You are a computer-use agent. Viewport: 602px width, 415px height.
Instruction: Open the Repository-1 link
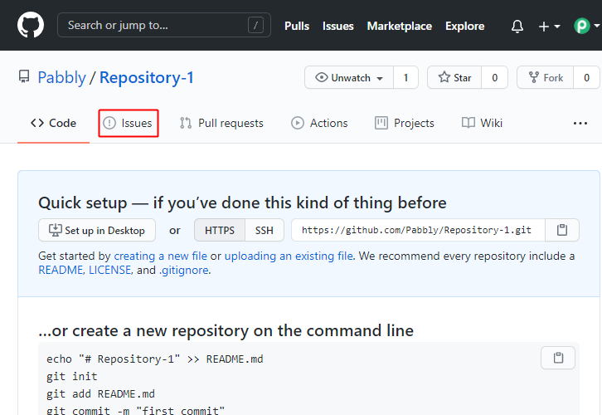147,78
